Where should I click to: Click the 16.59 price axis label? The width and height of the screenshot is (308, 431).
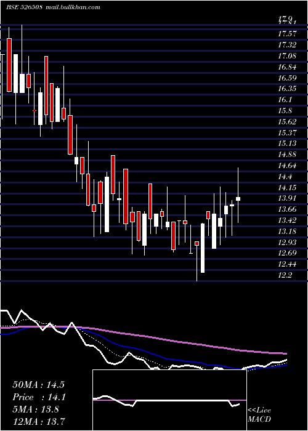(x=287, y=78)
